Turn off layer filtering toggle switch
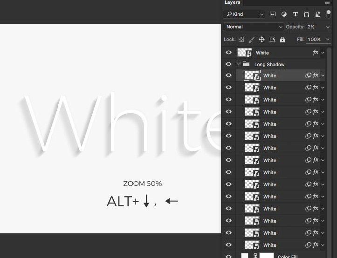 (329, 14)
